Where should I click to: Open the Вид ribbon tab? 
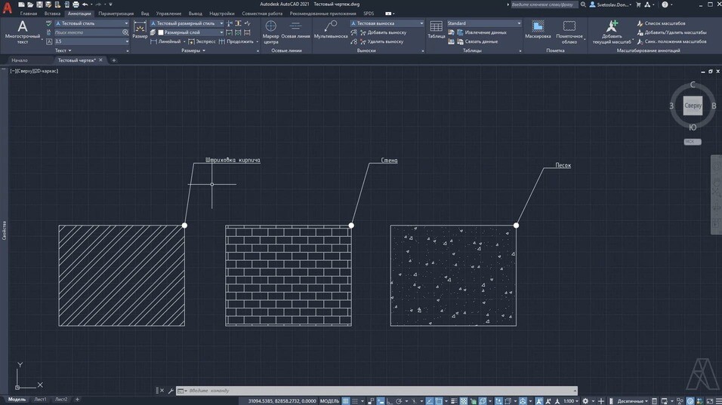[145, 14]
